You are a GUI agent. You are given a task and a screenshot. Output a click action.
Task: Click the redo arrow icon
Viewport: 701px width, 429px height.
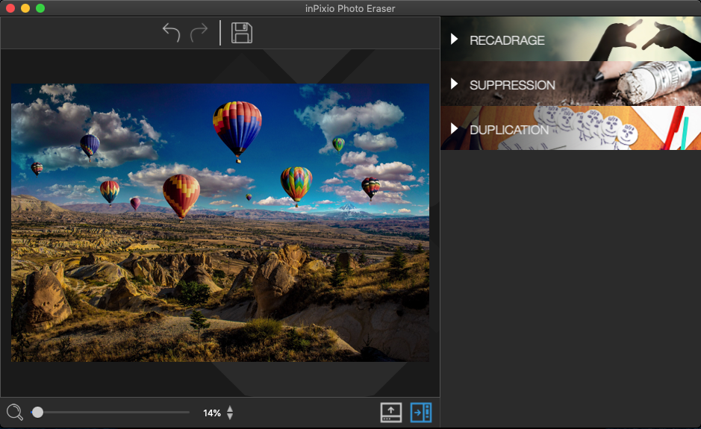pyautogui.click(x=199, y=33)
